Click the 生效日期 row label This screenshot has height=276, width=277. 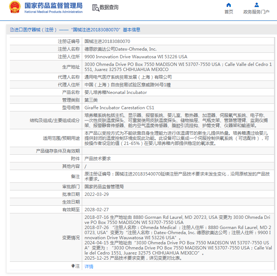pyautogui.click(x=71, y=202)
